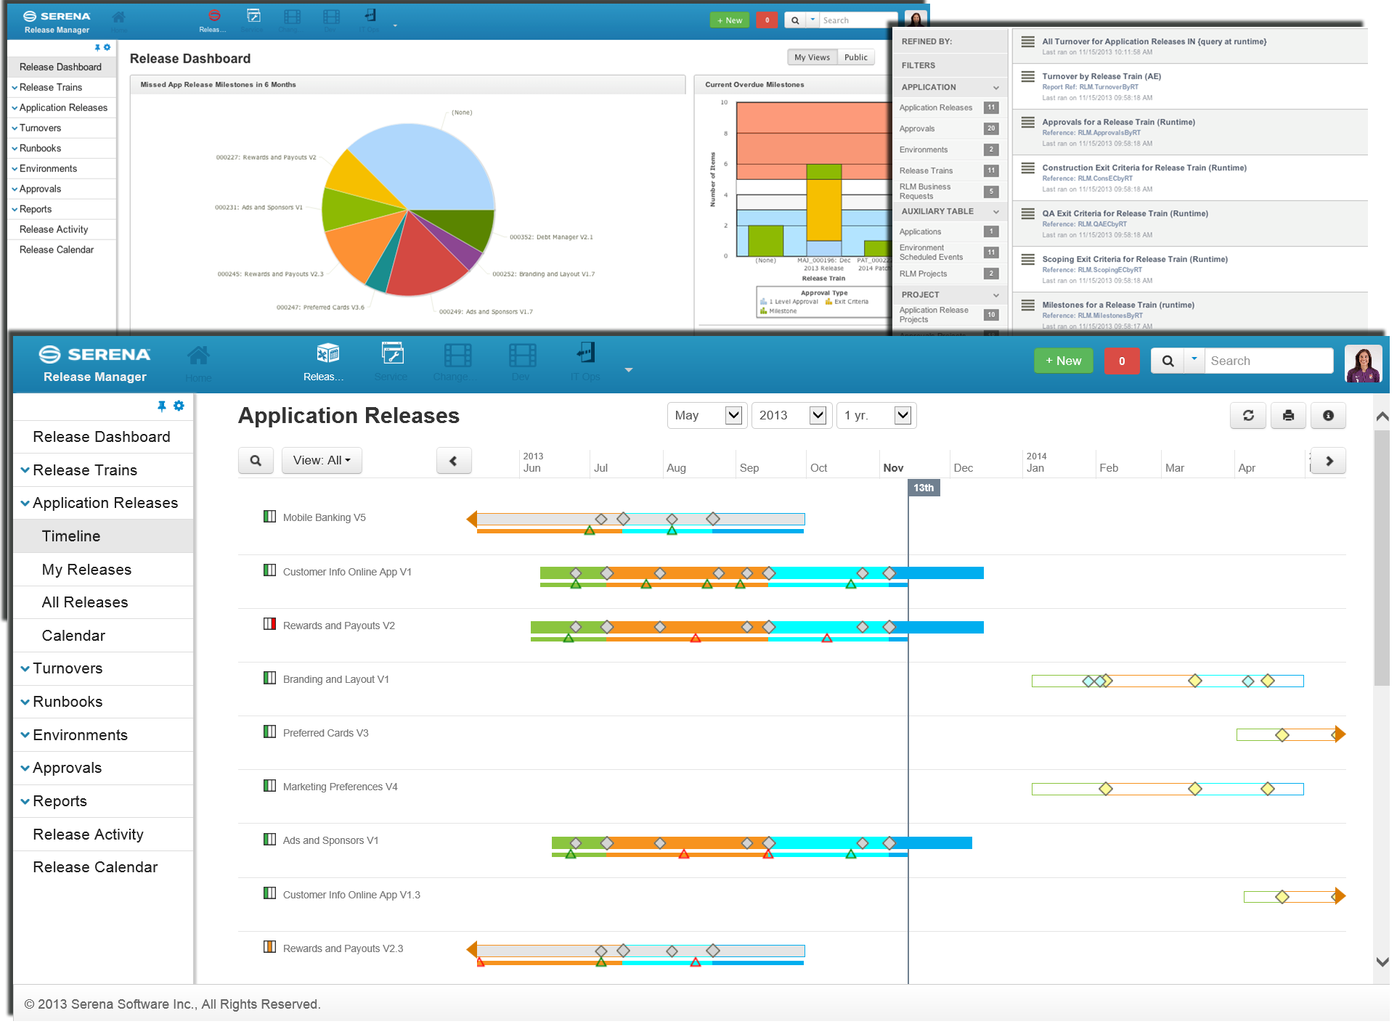Viewport: 1397px width, 1029px height.
Task: Click the refresh timeline icon
Action: coord(1248,416)
